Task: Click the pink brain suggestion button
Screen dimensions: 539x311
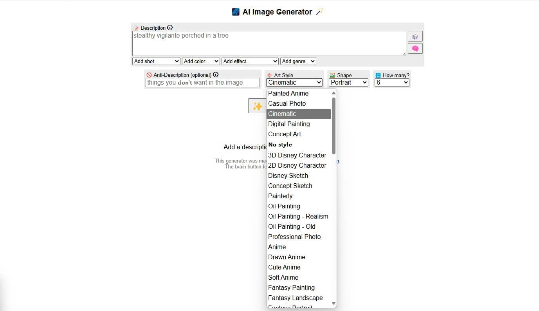Action: [x=415, y=49]
